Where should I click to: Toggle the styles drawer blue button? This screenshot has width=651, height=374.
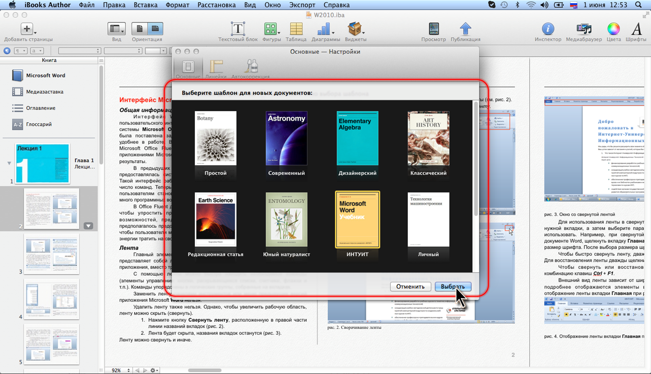[x=7, y=51]
